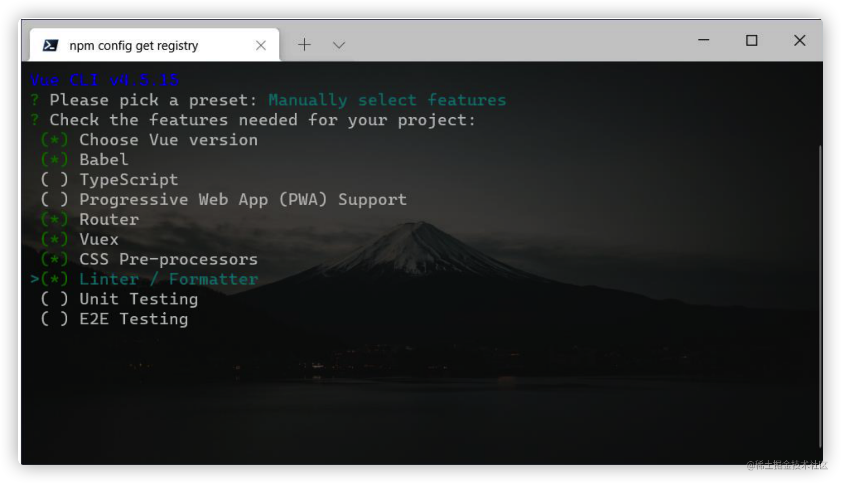This screenshot has width=841, height=483.
Task: Click the PowerShell icon on the terminal tab
Action: (50, 45)
